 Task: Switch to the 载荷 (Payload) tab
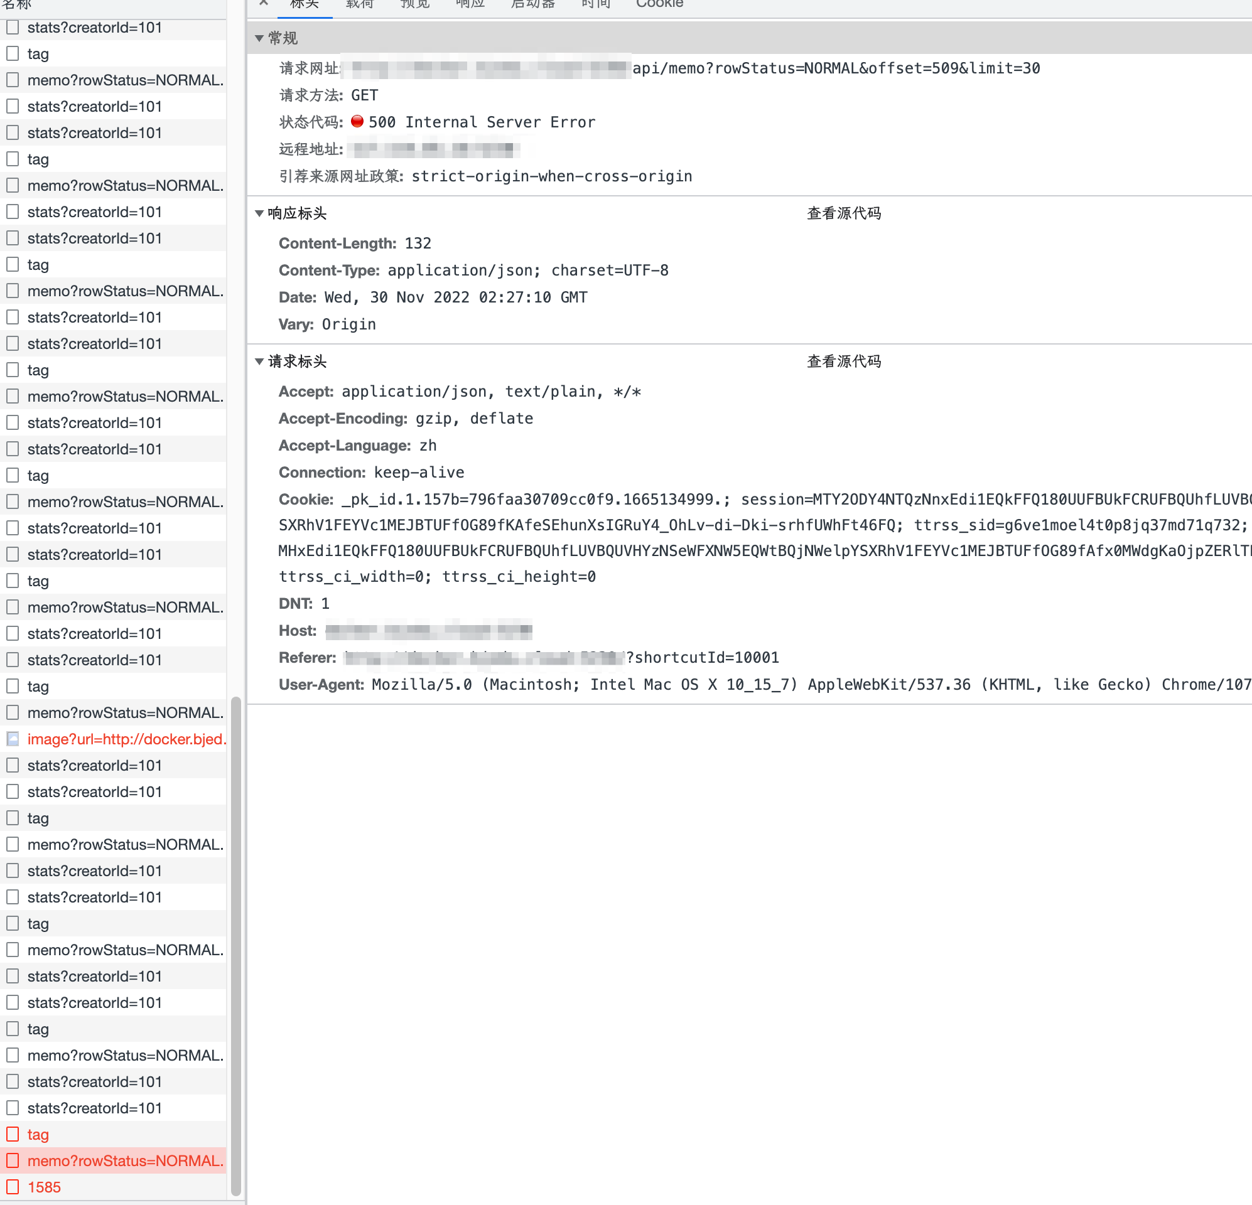point(360,4)
